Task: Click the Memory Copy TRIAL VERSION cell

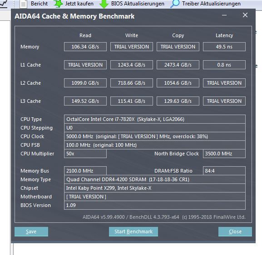Action: click(178, 47)
